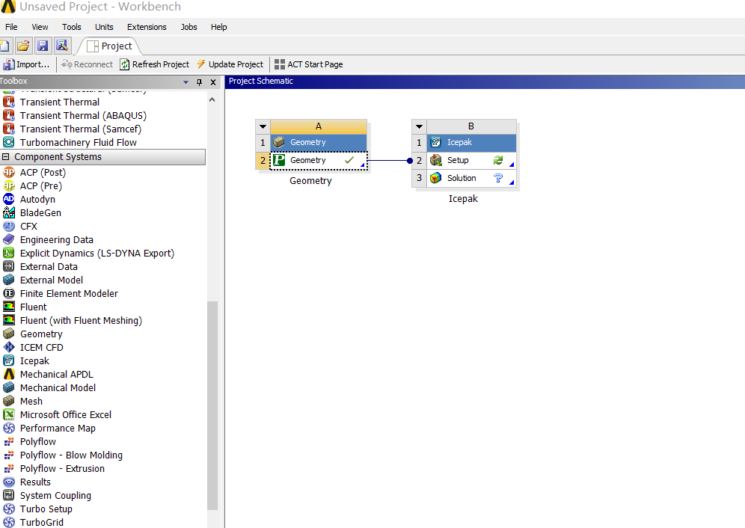Click the Refresh Project button
This screenshot has height=528, width=745.
pos(155,64)
